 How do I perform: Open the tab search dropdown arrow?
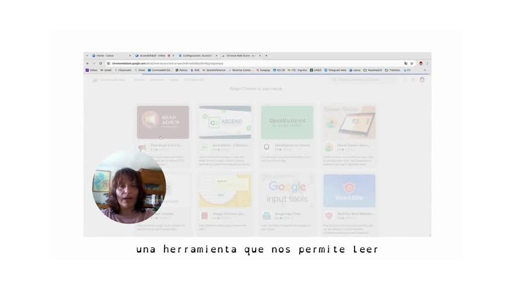pyautogui.click(x=87, y=56)
